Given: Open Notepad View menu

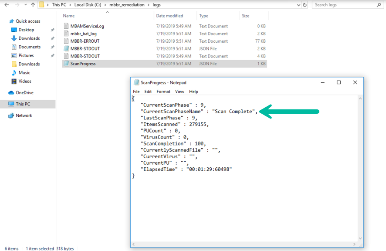Looking at the screenshot, I should (179, 92).
